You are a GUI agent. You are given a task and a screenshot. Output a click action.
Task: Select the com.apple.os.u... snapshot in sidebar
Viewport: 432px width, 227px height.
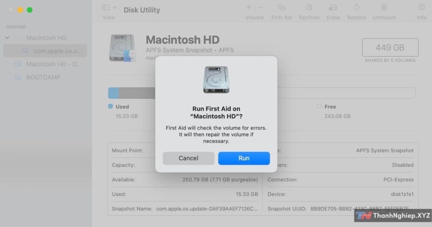(45, 51)
